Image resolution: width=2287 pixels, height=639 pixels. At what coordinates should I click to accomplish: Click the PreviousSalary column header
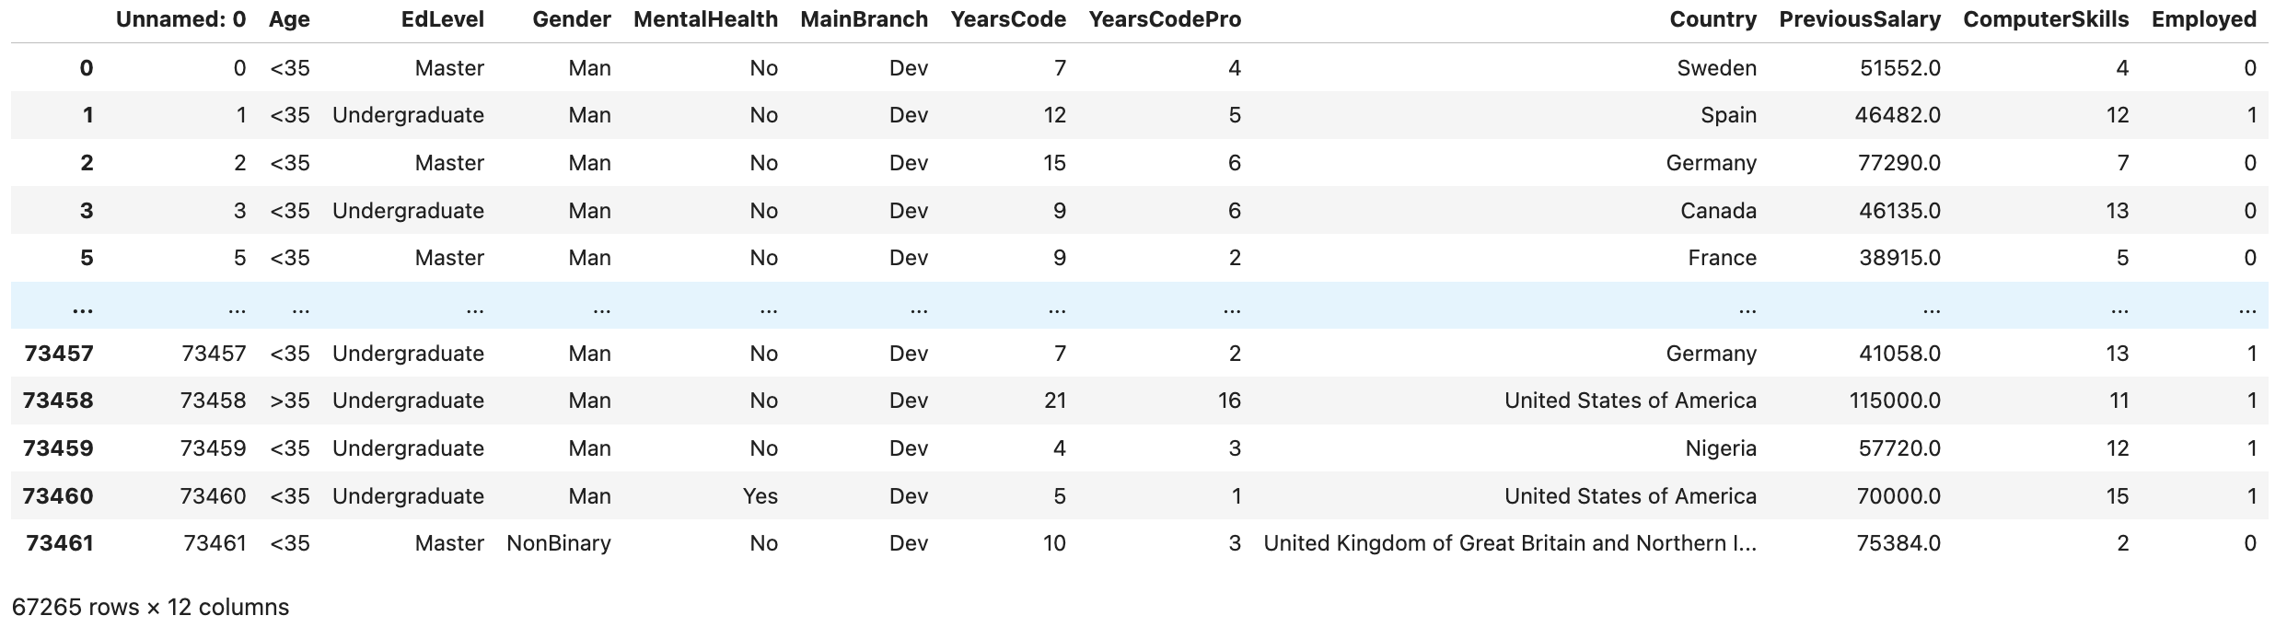pos(1860,19)
